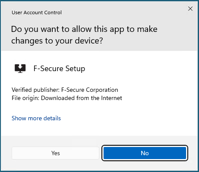Expand Show more details
The width and height of the screenshot is (199, 172).
pos(36,118)
